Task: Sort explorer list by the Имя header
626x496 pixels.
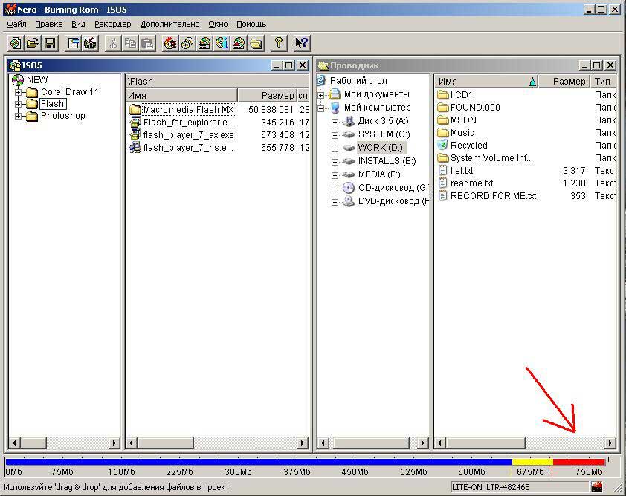Action: (486, 82)
